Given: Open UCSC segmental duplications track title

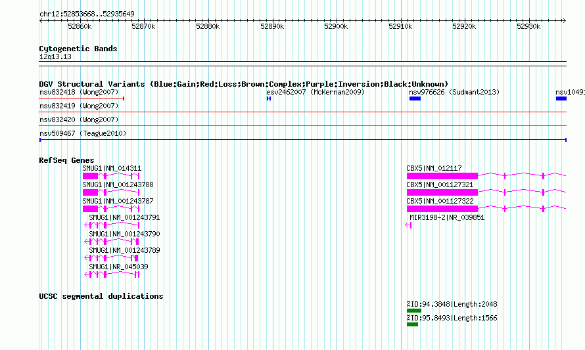Looking at the screenshot, I should pyautogui.click(x=101, y=296).
